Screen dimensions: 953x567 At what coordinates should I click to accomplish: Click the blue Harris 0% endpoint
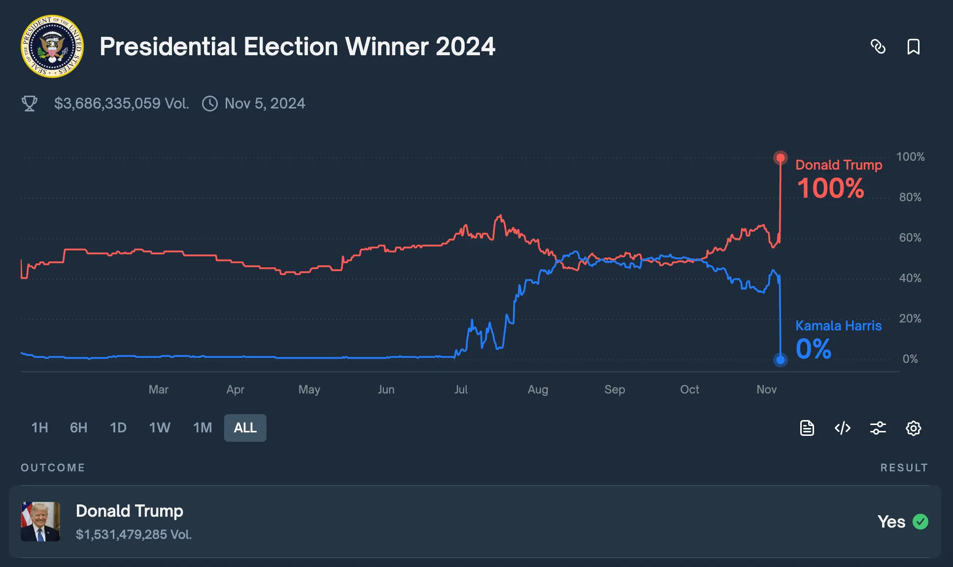click(780, 360)
